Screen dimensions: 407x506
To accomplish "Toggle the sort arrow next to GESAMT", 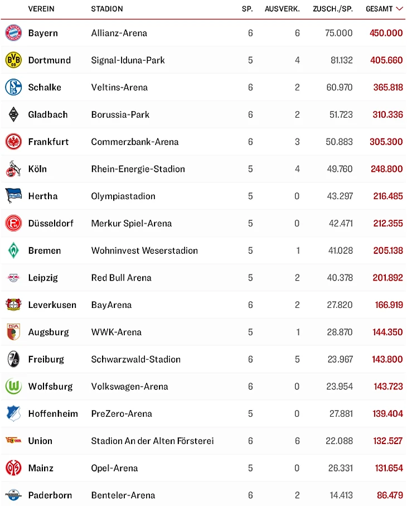I will coord(399,9).
